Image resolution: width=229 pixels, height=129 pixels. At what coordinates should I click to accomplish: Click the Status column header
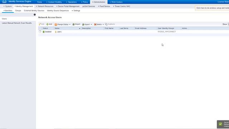[45, 28]
